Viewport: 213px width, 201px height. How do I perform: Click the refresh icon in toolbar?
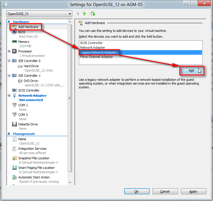tap(93, 14)
